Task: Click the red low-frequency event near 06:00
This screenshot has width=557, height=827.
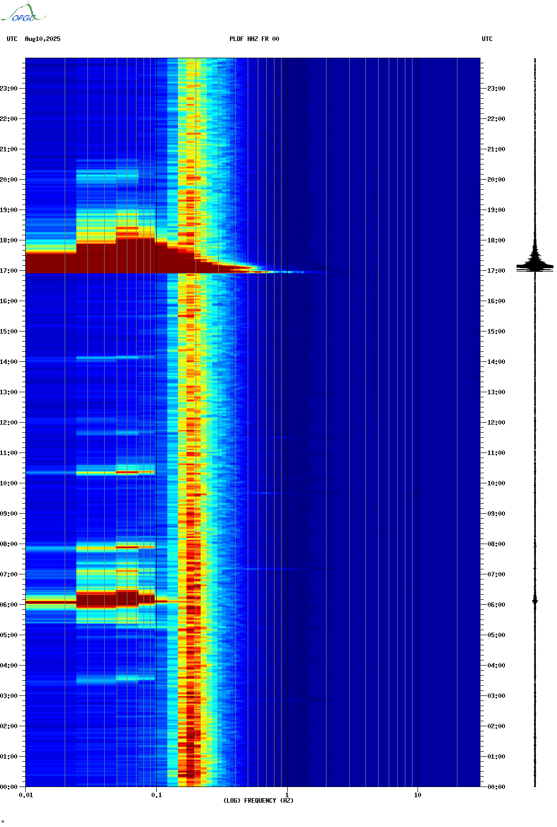Action: (96, 600)
